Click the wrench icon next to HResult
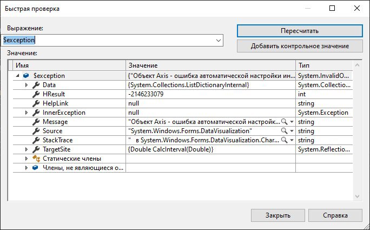This screenshot has width=370, height=230. tap(36, 94)
